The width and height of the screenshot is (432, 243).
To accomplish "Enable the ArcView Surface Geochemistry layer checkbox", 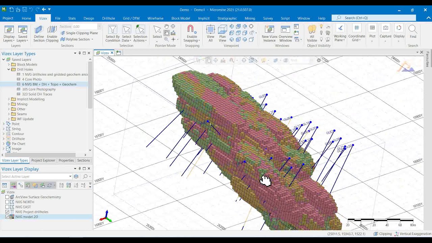I will pos(7,197).
